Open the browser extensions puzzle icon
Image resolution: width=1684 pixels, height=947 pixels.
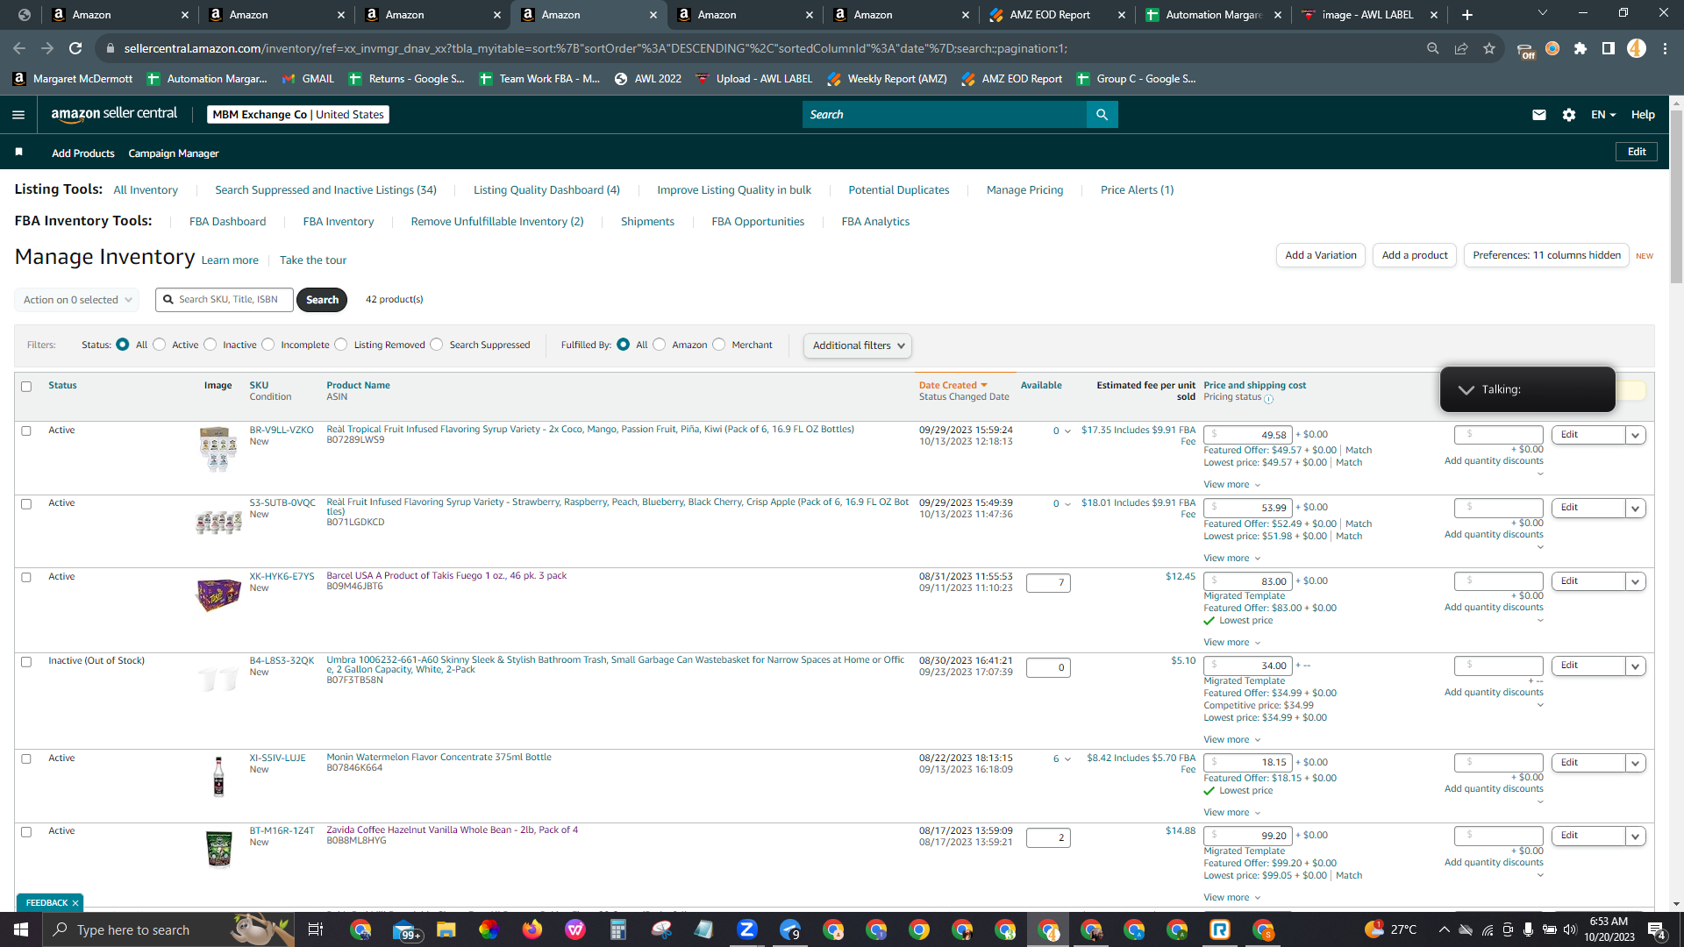click(x=1581, y=48)
